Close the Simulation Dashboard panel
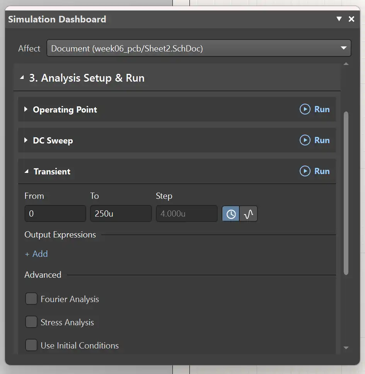The image size is (365, 374). pos(351,19)
